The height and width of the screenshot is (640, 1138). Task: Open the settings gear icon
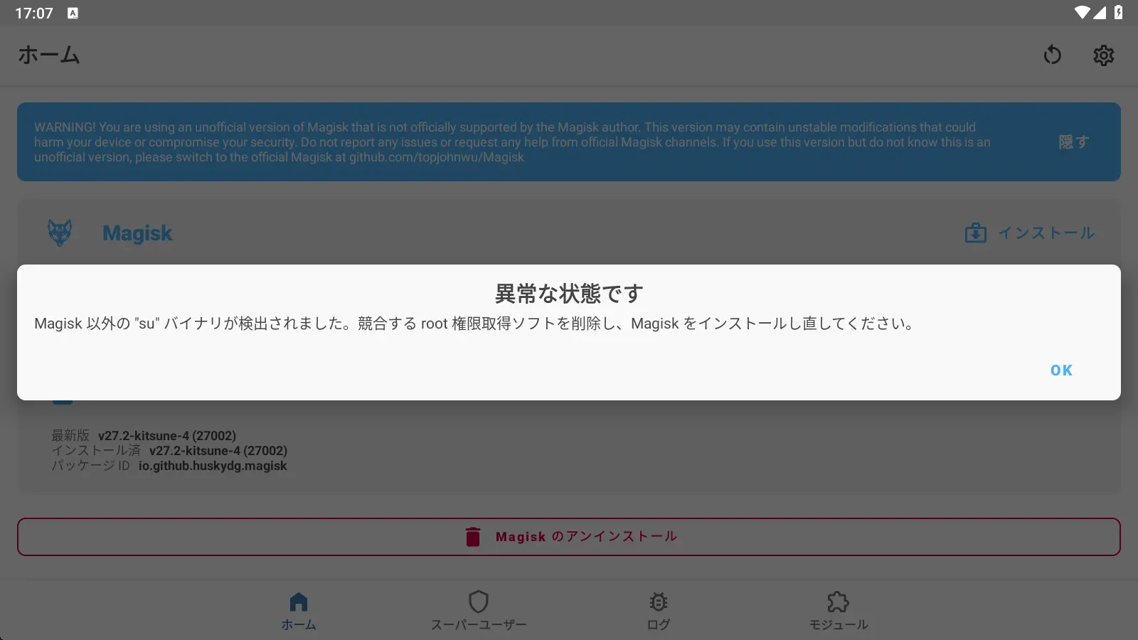[x=1104, y=55]
